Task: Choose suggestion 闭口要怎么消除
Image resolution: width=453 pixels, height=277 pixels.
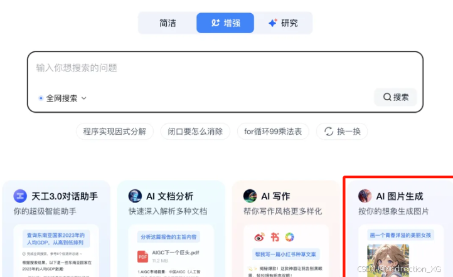Action: click(x=195, y=132)
